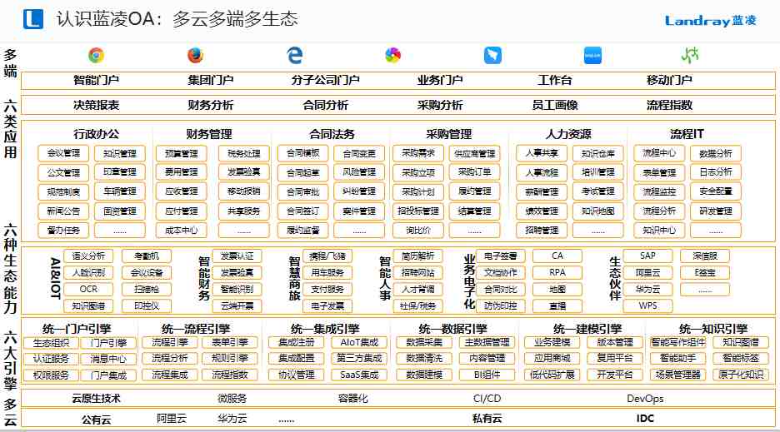
Task: Click the 云端开票 box
Action: 237,305
